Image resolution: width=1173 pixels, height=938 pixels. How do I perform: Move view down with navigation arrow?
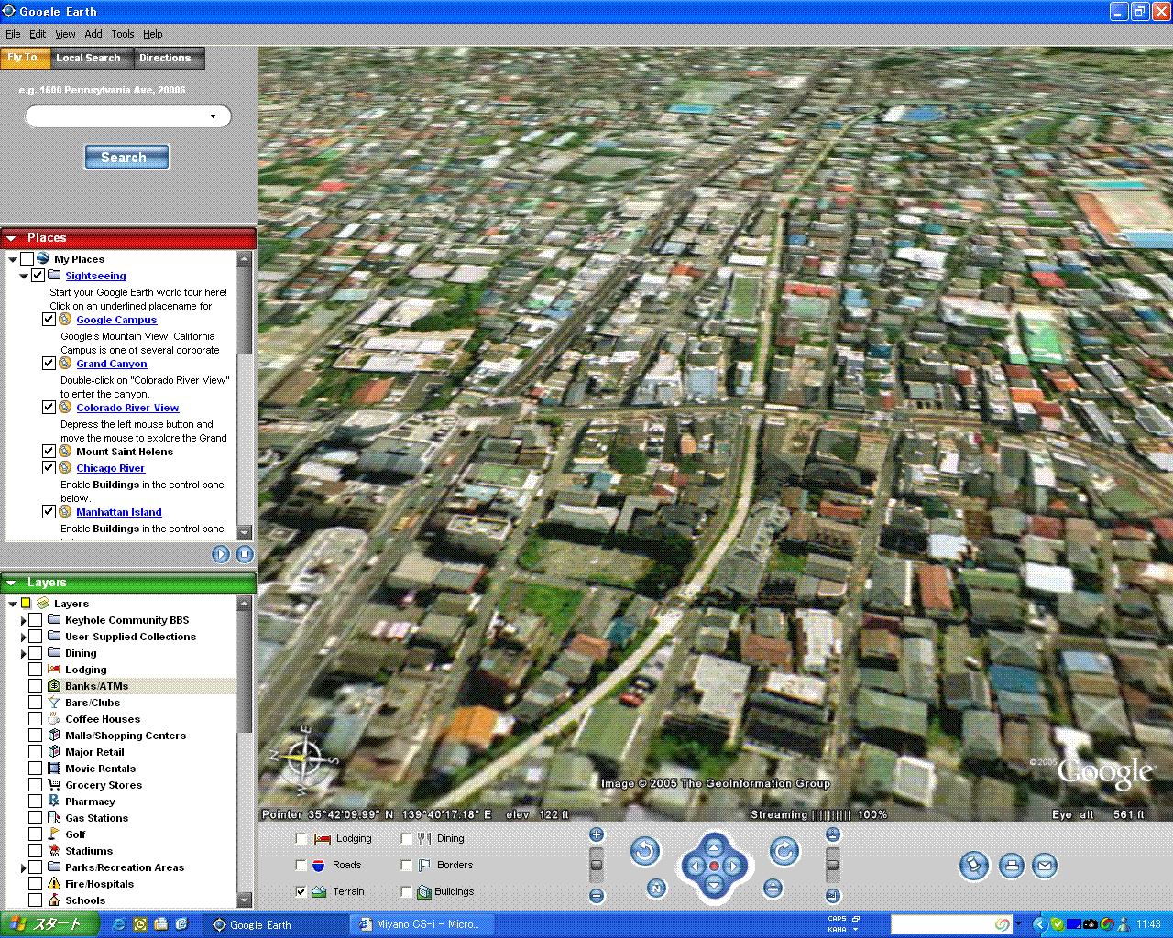tap(714, 885)
